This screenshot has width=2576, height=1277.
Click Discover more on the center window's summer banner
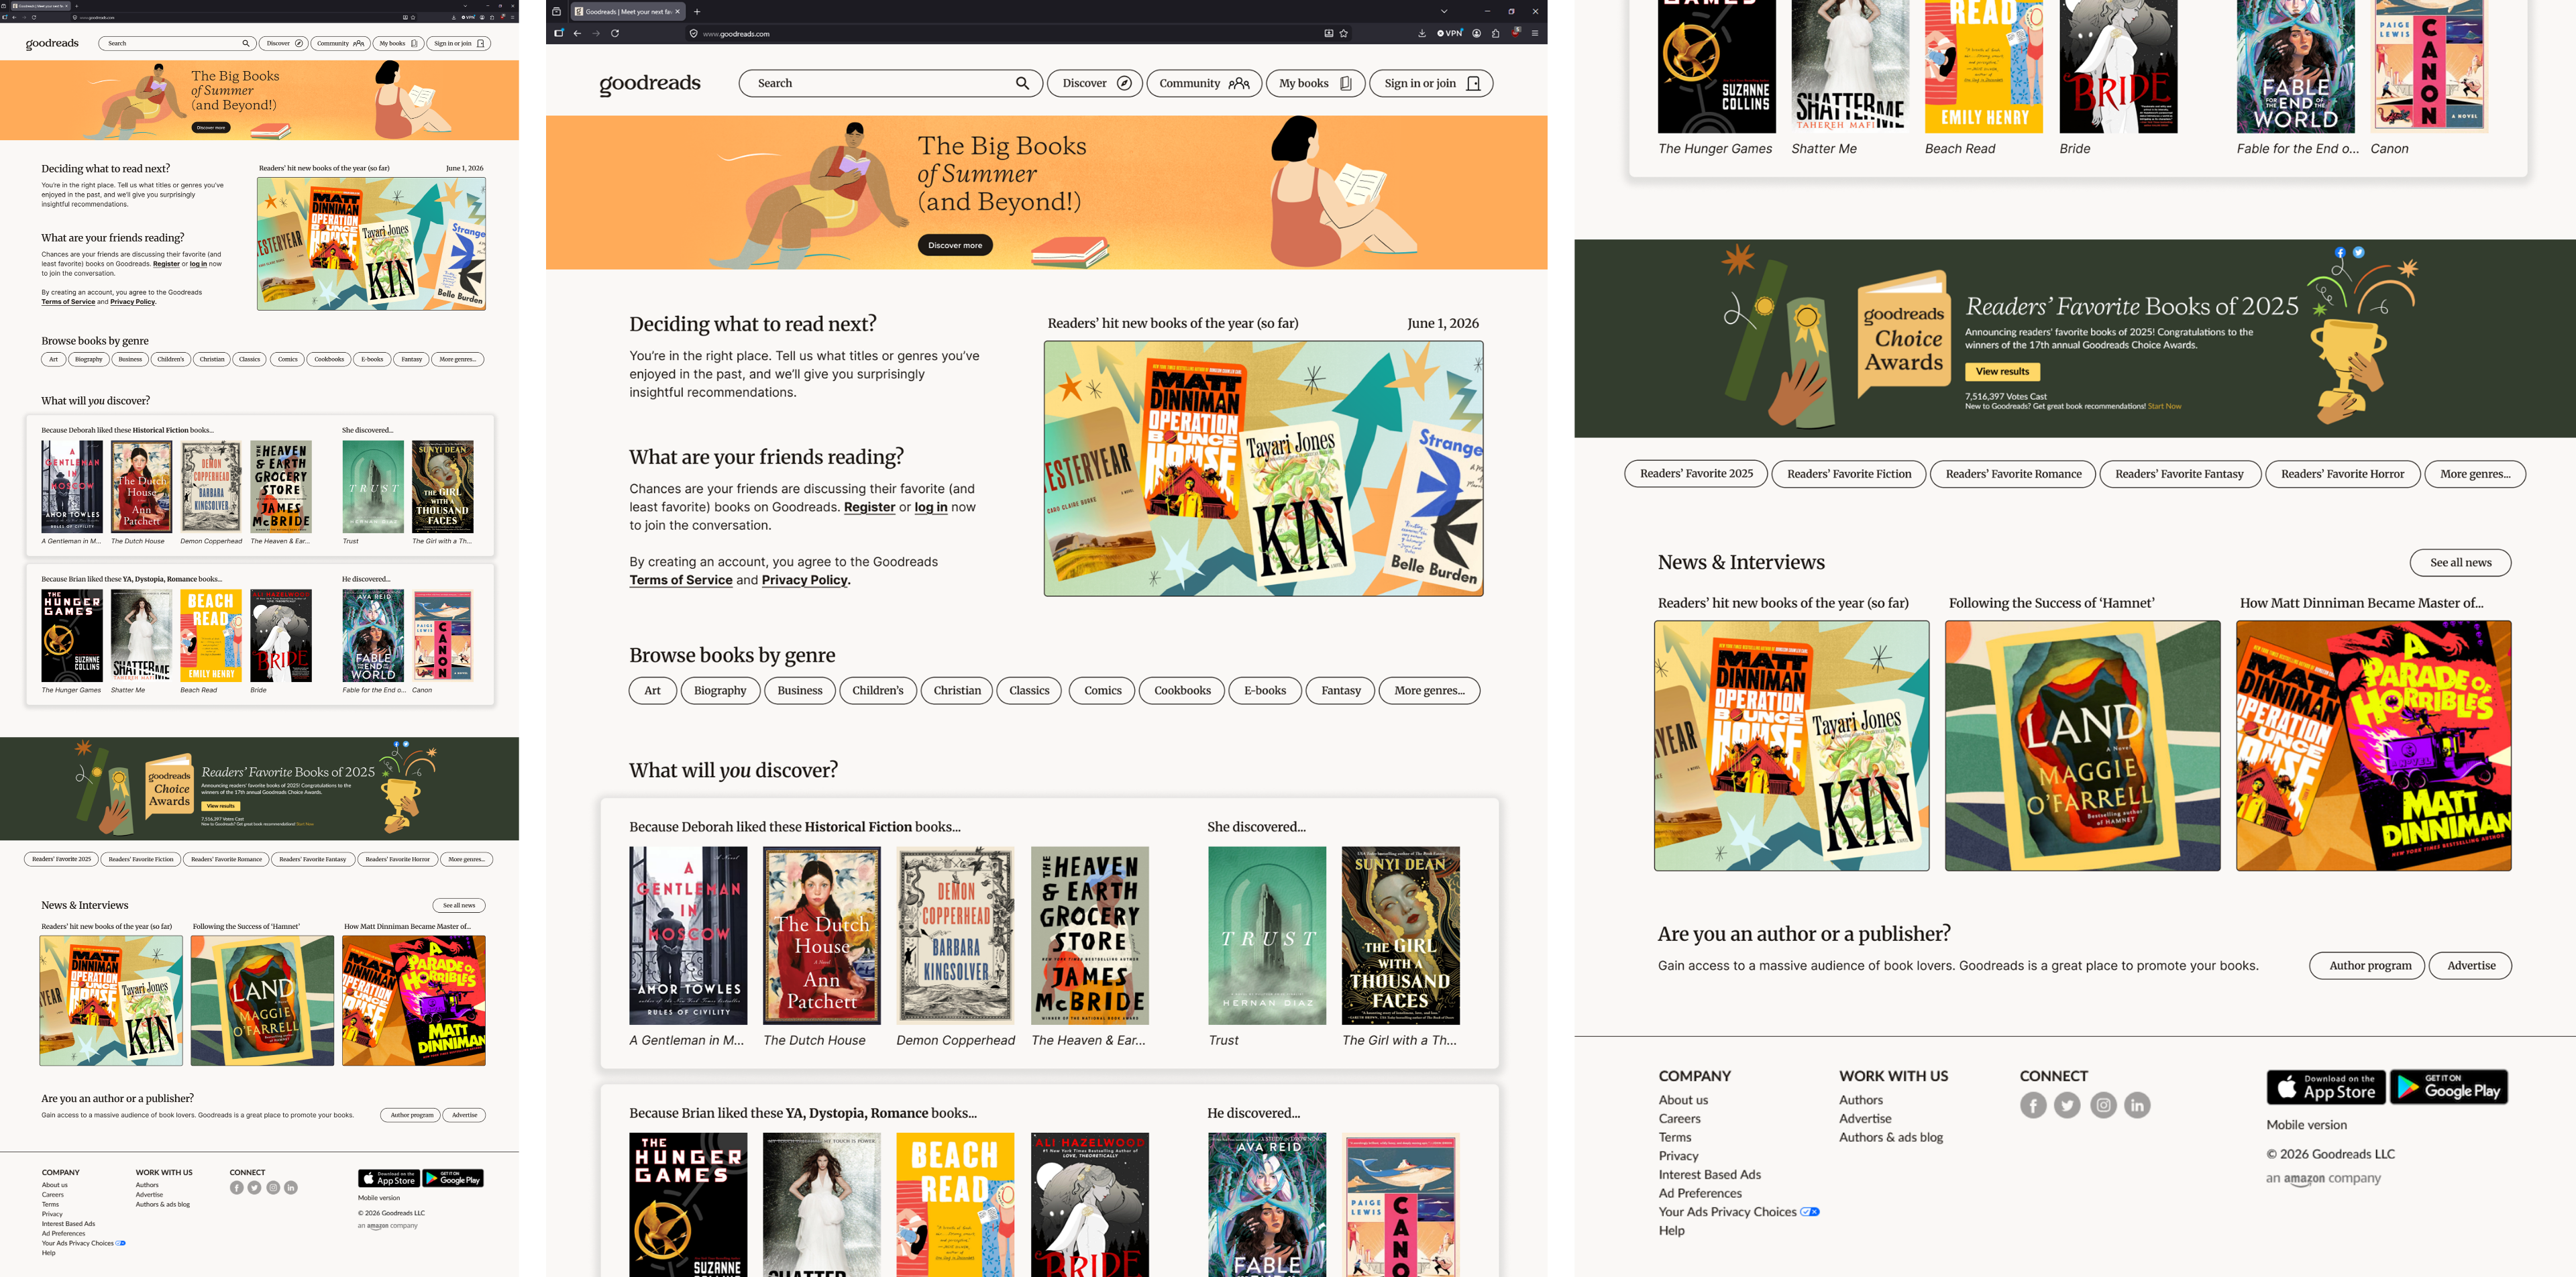955,245
